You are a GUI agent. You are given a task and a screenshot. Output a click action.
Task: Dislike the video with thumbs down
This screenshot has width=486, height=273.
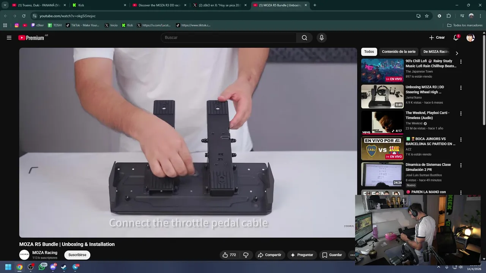(246, 255)
